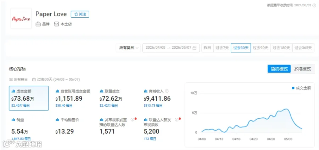Image resolution: width=319 pixels, height=150 pixels.
Task: Click help icon beside affiliate creators count 1,571
Action: [x=132, y=120]
